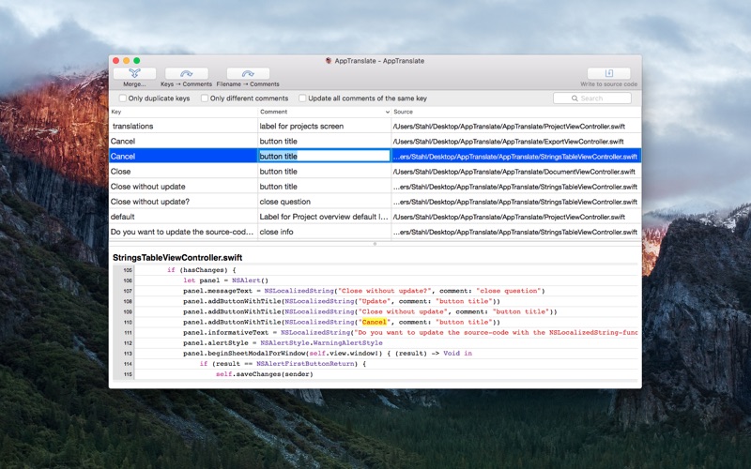Click line number 105 in code gutter
The image size is (751, 469).
click(x=128, y=270)
